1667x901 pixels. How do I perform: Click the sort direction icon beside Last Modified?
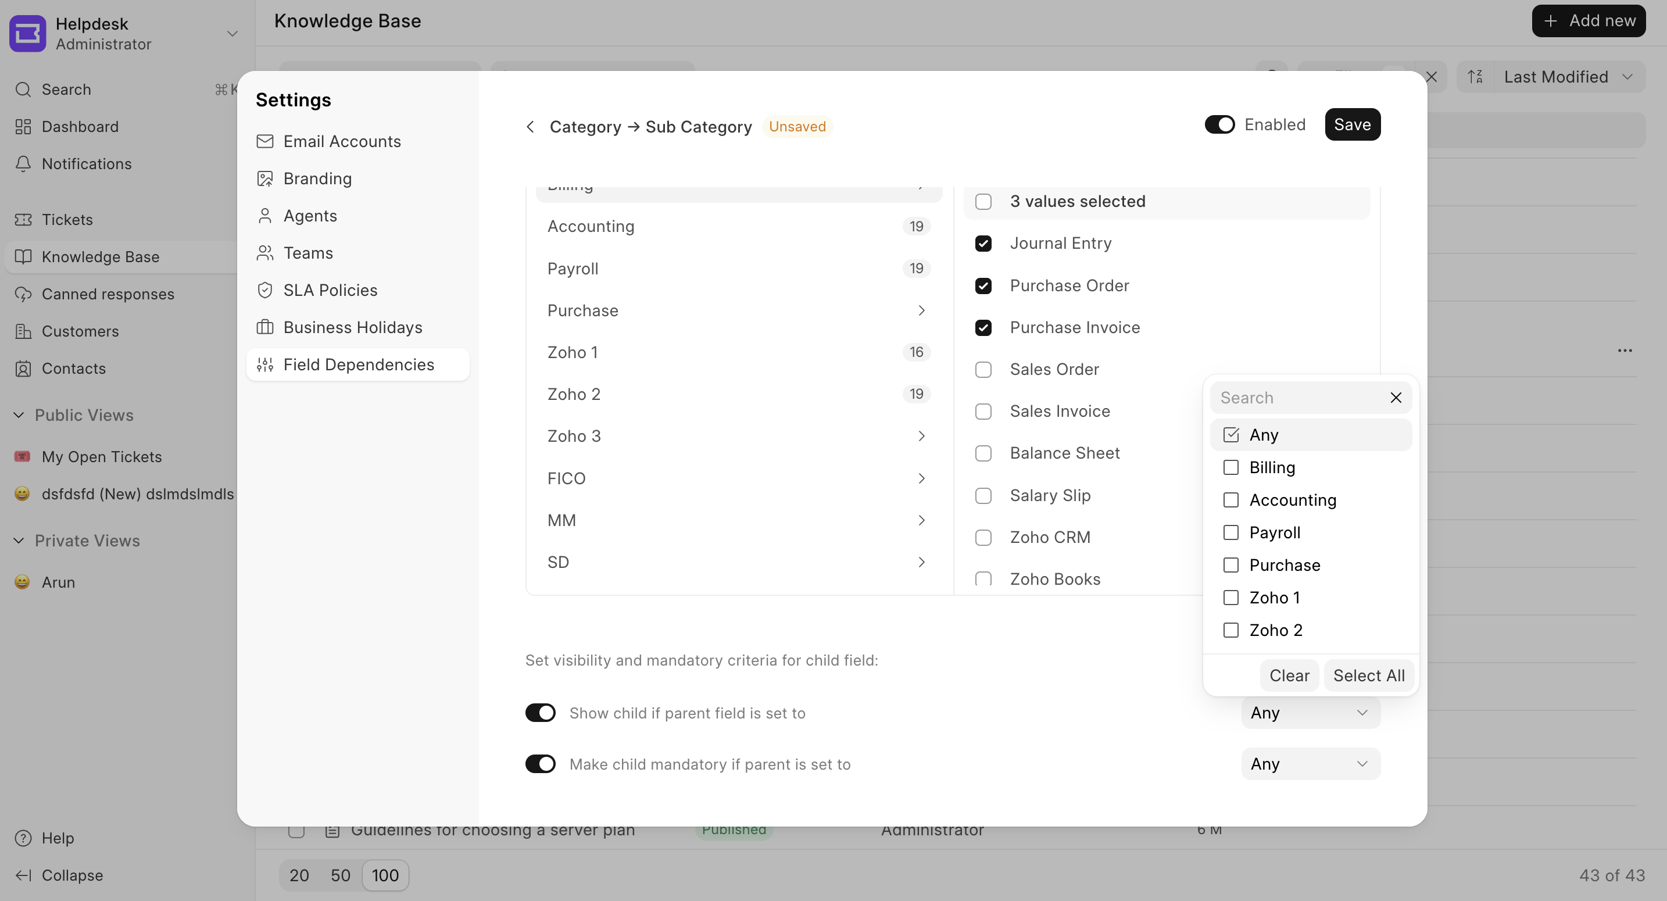pyautogui.click(x=1475, y=77)
